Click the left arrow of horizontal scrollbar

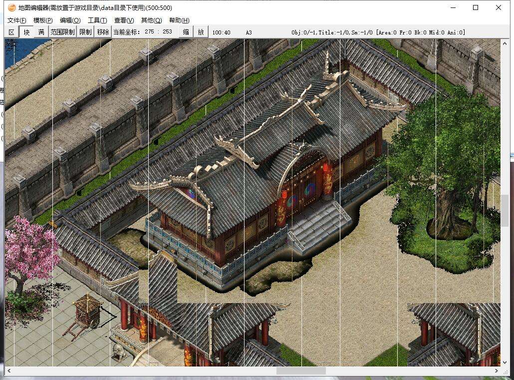(x=9, y=371)
